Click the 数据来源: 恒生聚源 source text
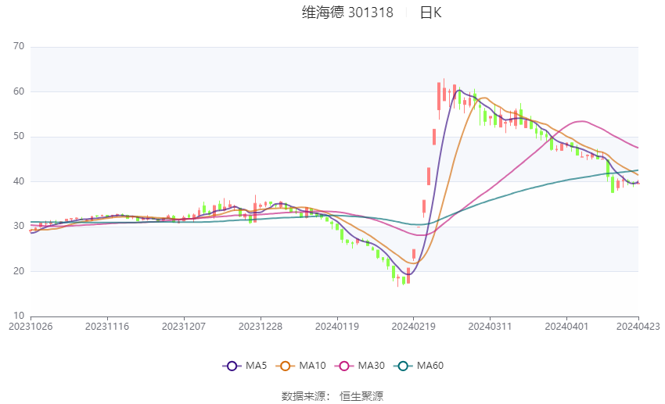This screenshot has height=404, width=665. point(332,396)
